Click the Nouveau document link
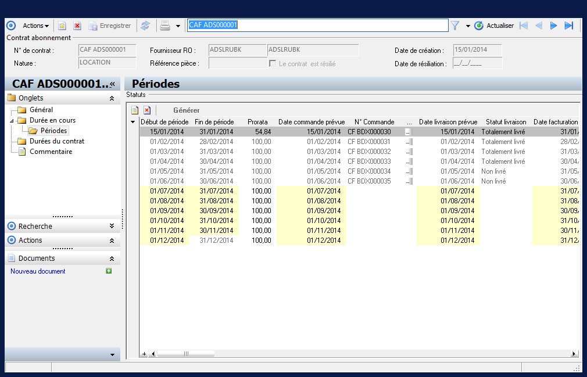This screenshot has height=377, width=587. click(38, 271)
